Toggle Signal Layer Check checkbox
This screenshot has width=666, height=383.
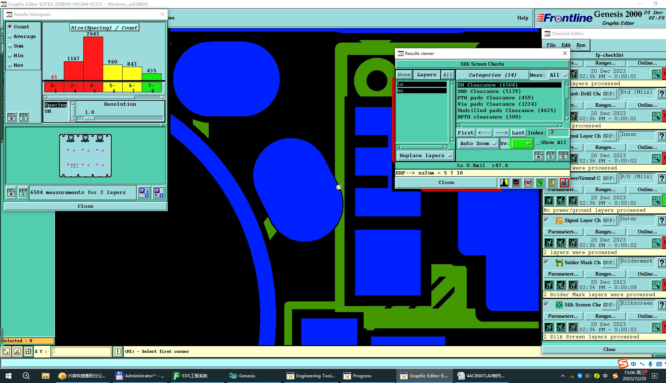pos(547,220)
